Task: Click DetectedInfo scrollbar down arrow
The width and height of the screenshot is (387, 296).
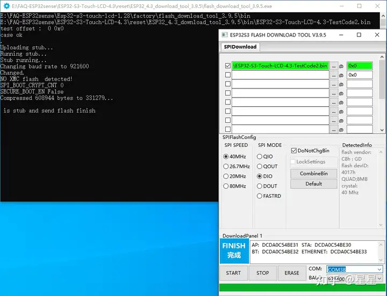Action: (381, 225)
